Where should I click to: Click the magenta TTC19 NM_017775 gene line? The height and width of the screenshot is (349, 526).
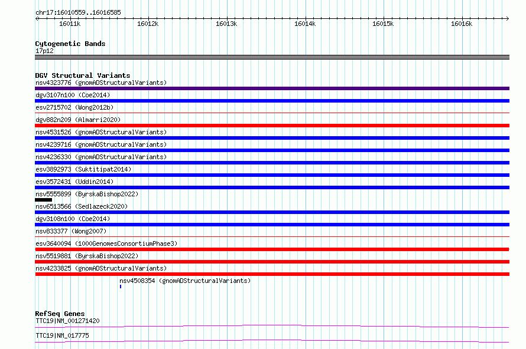point(272,341)
